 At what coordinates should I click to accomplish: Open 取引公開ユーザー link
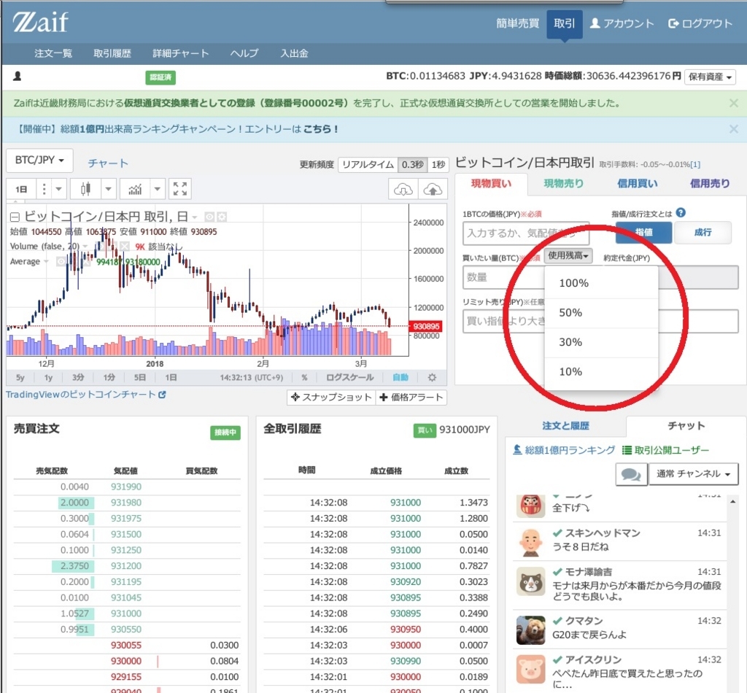[x=666, y=450]
